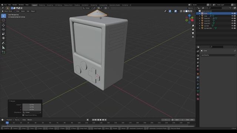Open the Modifier properties wrench tab
Viewport: 237px width, 133px height.
point(198,77)
